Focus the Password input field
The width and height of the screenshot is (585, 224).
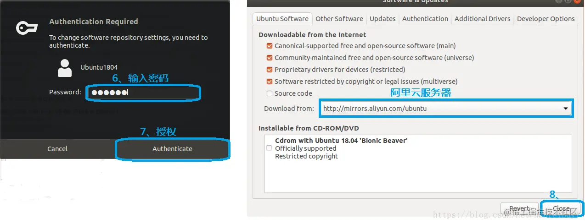(x=144, y=93)
